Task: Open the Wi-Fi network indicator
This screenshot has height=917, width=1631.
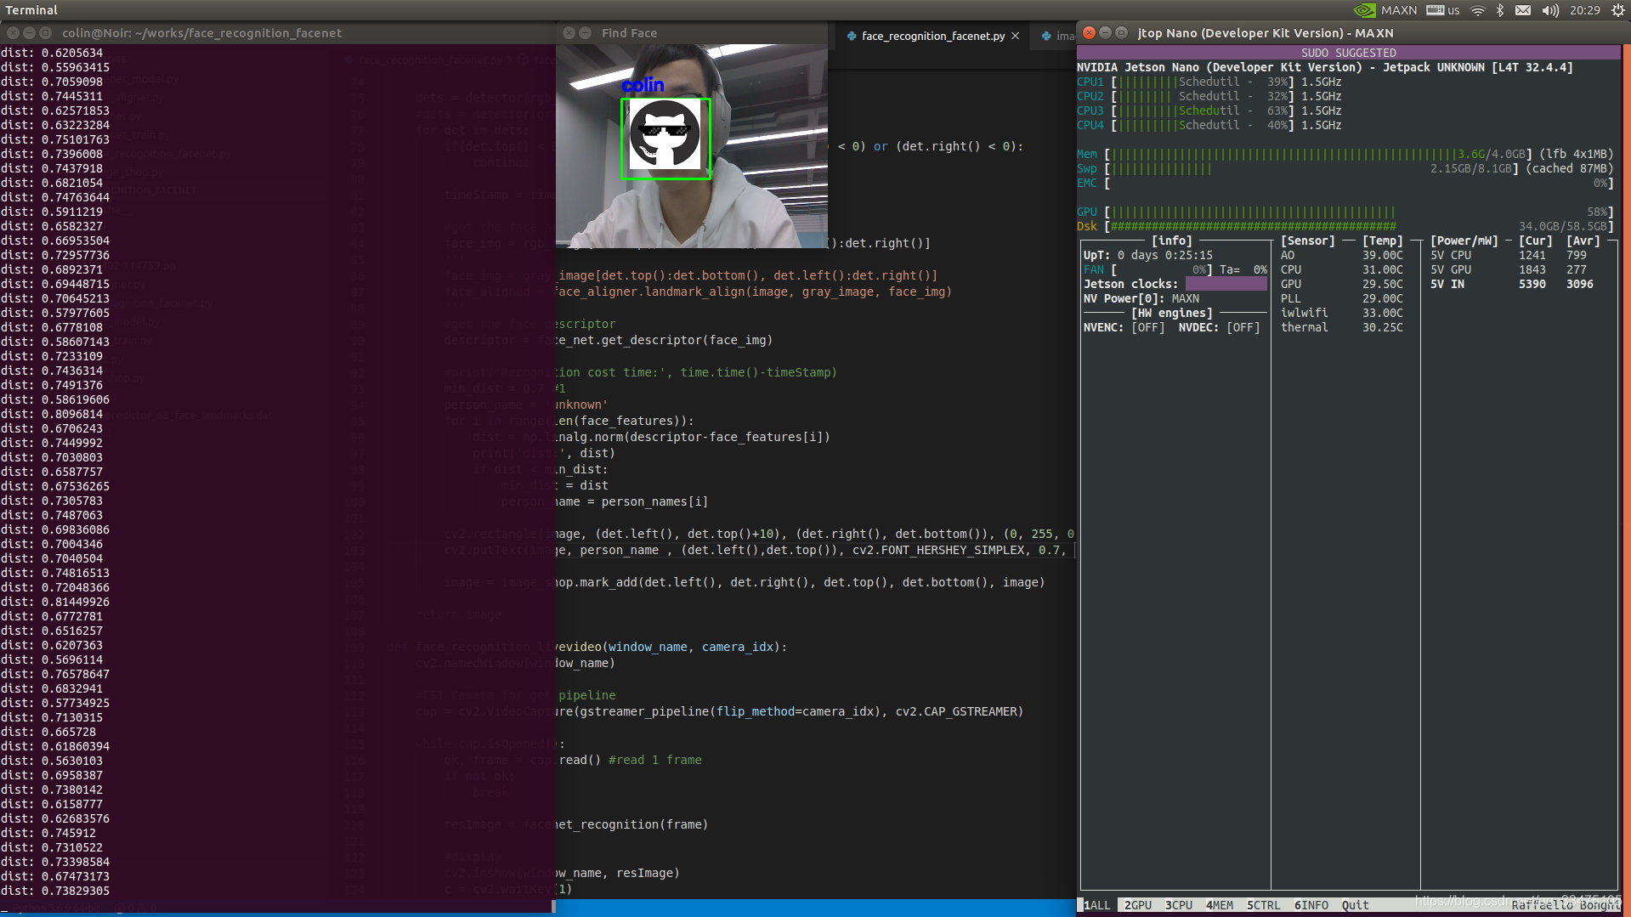Action: 1478,10
